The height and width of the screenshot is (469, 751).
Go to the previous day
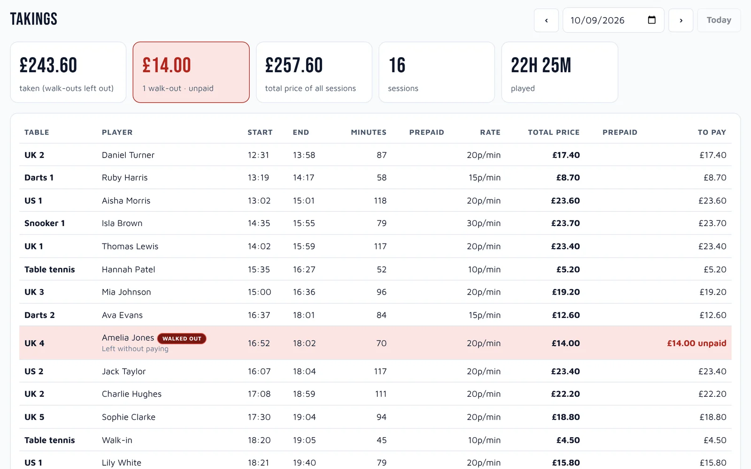546,20
